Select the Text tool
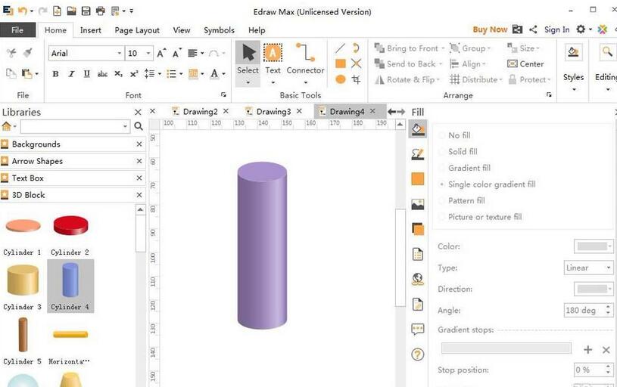 (273, 64)
